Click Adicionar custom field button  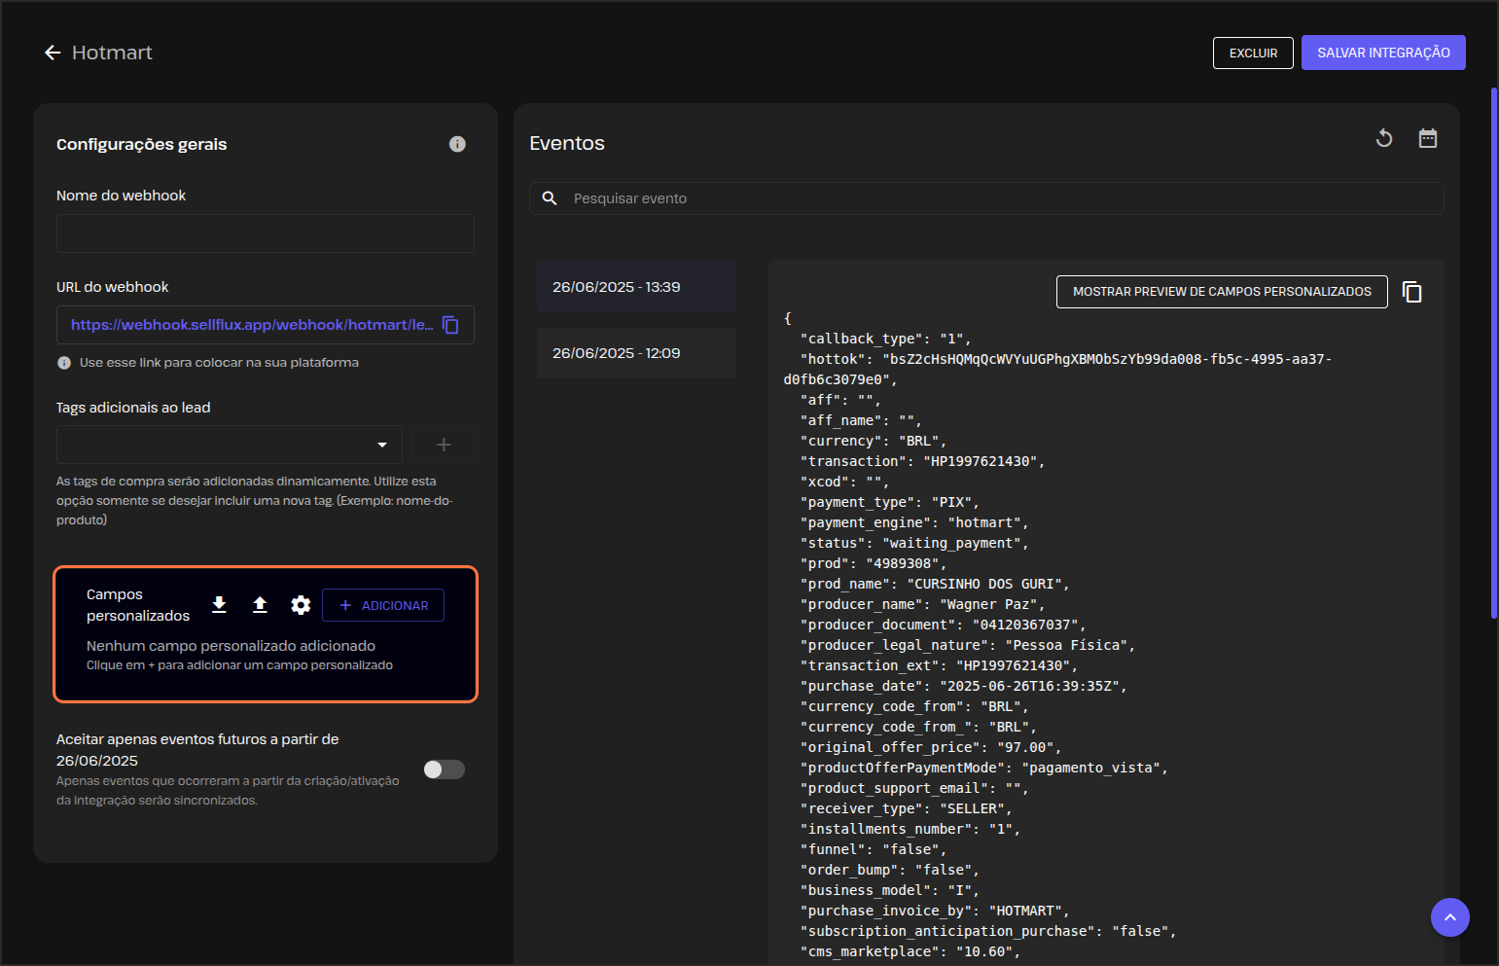tap(383, 605)
